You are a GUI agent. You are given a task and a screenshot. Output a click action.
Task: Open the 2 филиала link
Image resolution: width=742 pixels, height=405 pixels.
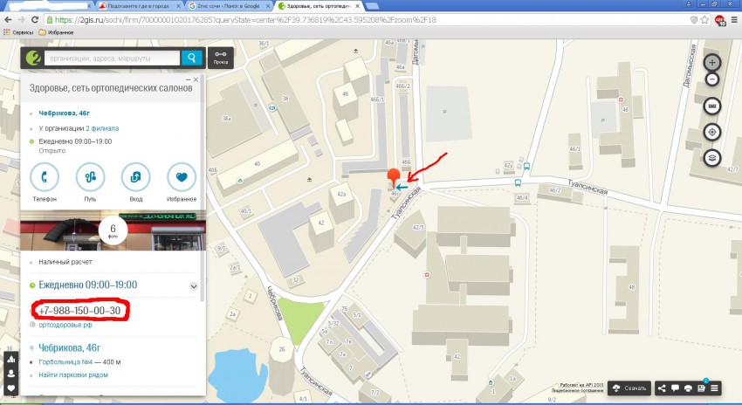point(102,128)
